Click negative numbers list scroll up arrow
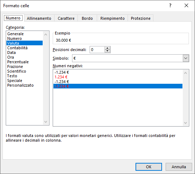 (x=185, y=73)
